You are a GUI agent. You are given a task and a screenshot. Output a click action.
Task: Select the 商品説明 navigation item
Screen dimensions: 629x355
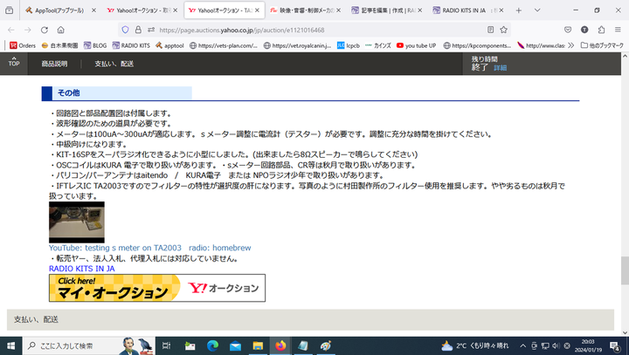tap(54, 64)
